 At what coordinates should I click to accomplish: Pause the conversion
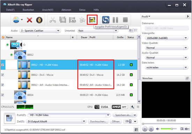[x=115, y=20]
